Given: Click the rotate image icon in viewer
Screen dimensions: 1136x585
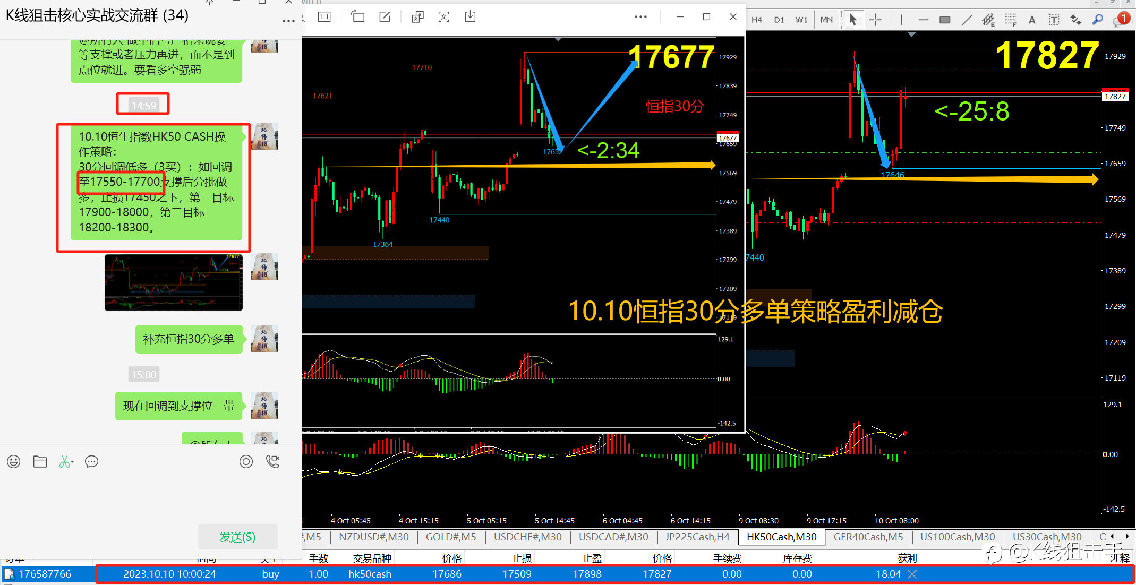Looking at the screenshot, I should pos(358,17).
